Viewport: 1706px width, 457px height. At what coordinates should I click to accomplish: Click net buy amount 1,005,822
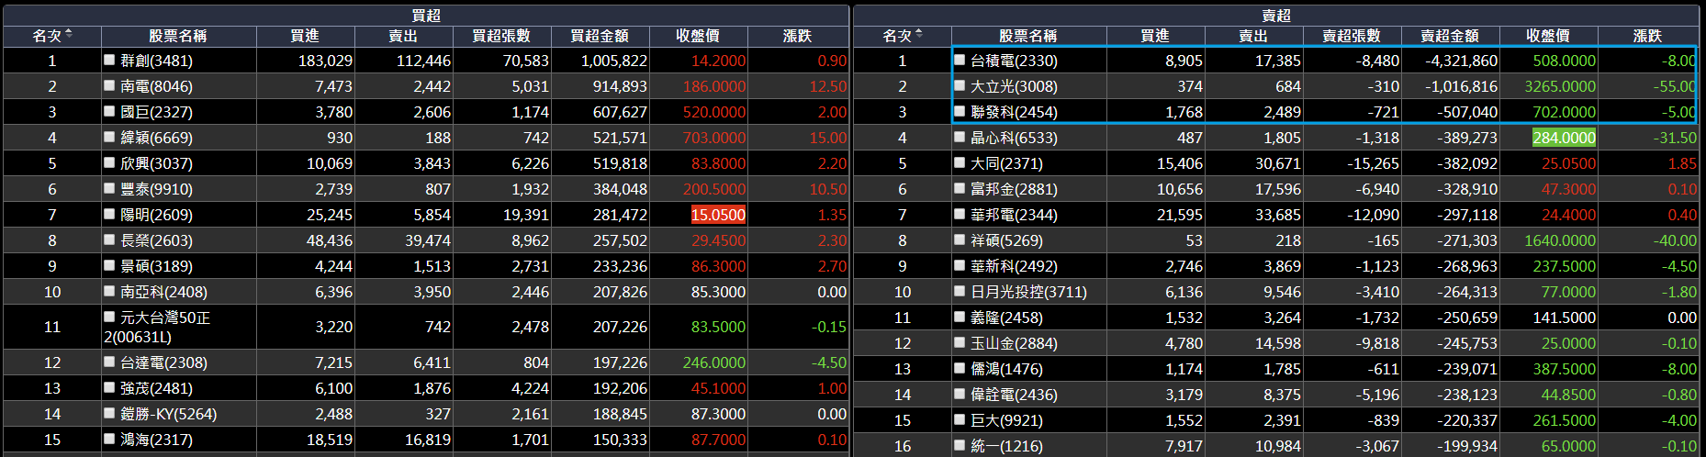point(614,61)
